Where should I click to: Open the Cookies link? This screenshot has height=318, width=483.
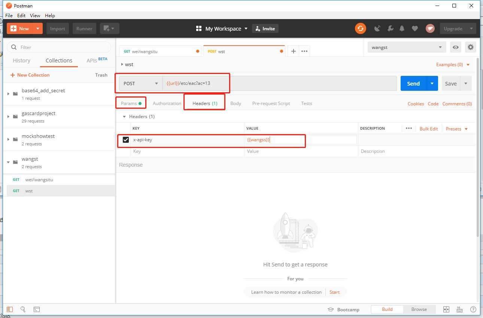pyautogui.click(x=416, y=104)
